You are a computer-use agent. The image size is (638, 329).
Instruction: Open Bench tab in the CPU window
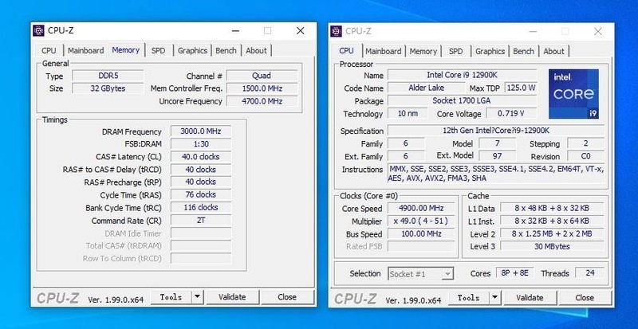tap(523, 51)
